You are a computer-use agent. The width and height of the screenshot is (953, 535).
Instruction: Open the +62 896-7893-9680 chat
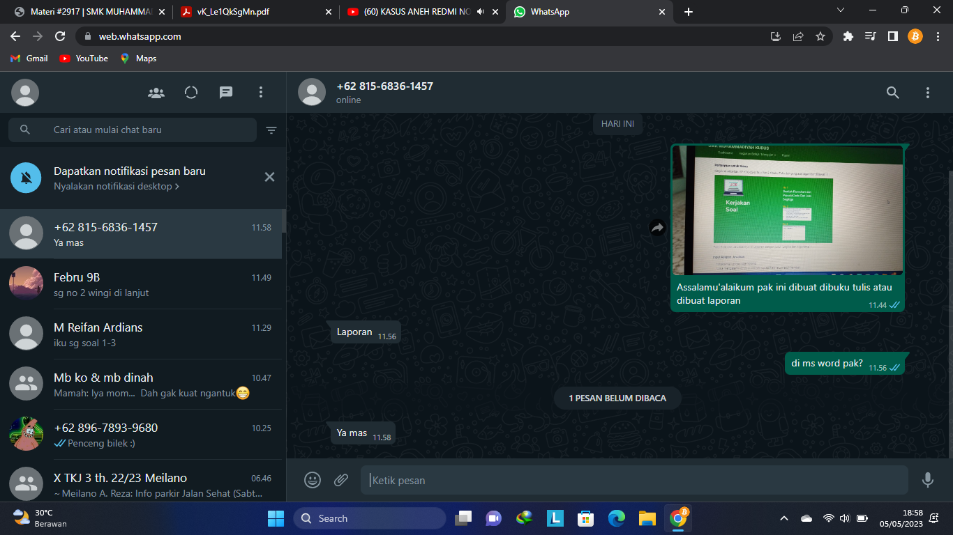(142, 435)
